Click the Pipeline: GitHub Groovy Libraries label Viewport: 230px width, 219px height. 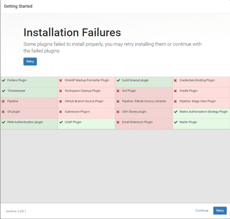click(144, 101)
